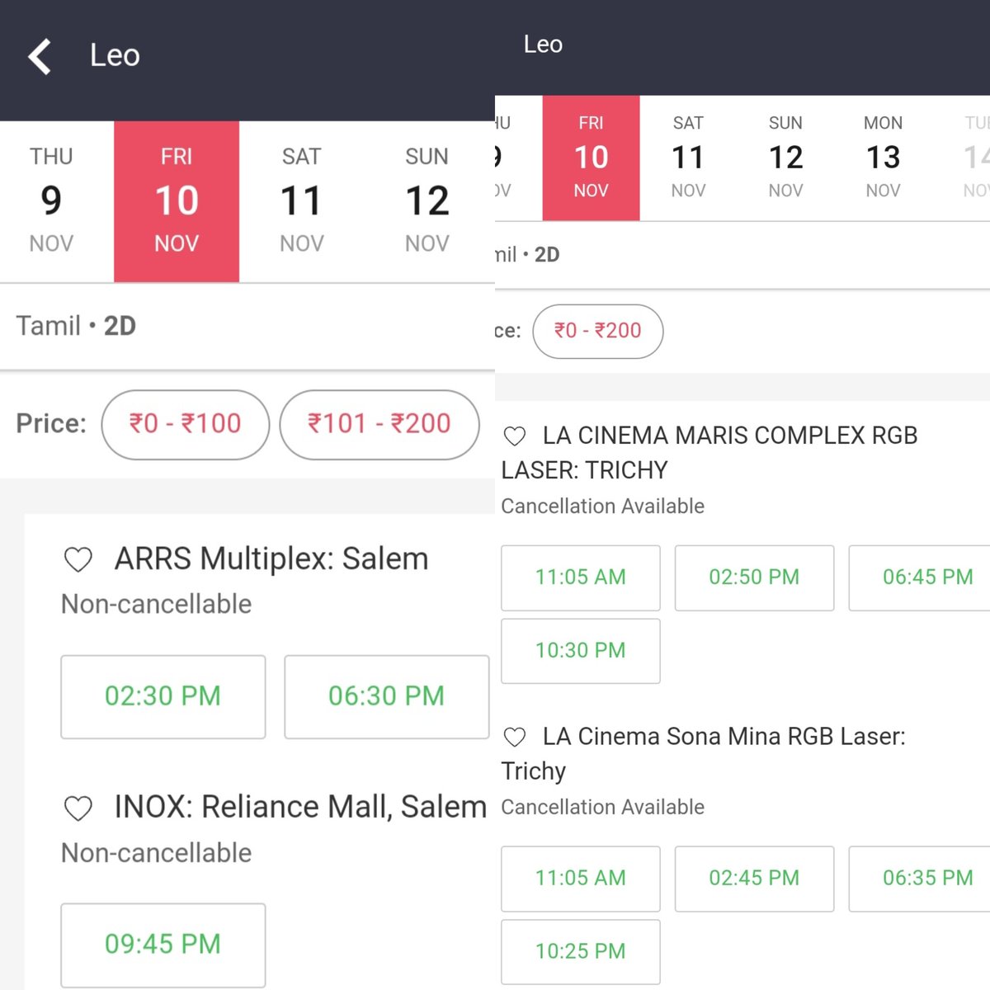
Task: Click Tamil • 2D label in left panel
Action: [76, 326]
